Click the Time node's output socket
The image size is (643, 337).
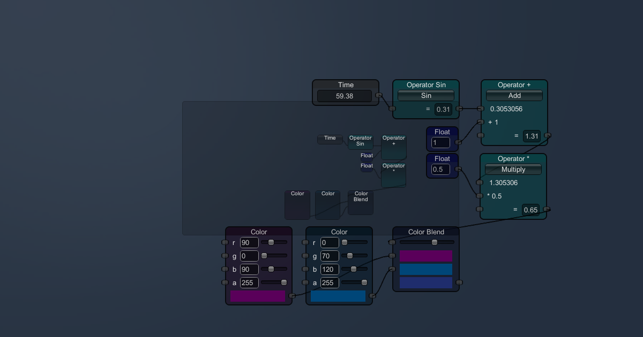pos(379,96)
